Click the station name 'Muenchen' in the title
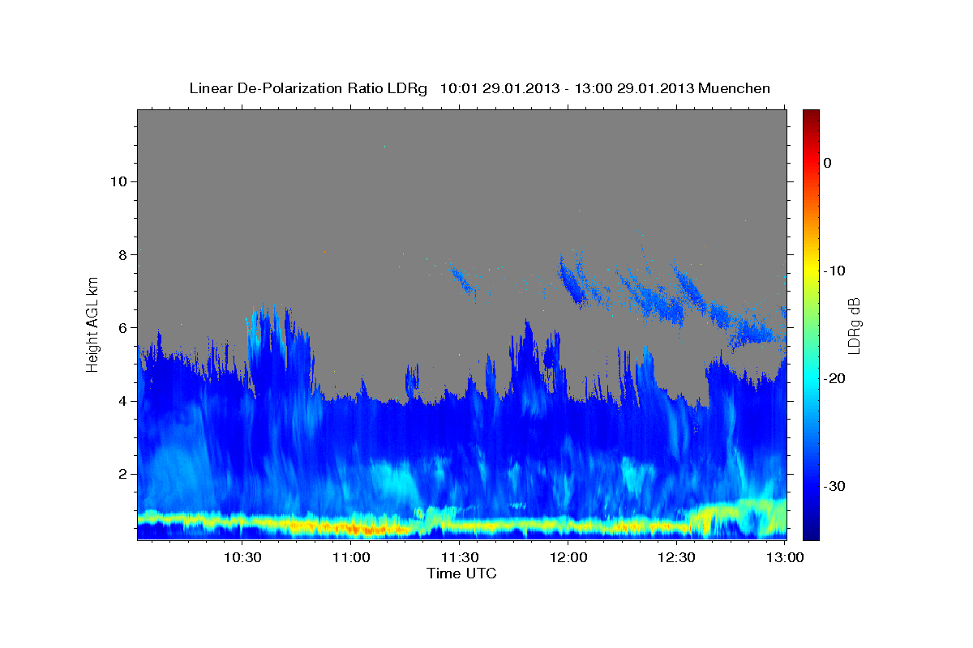Image resolution: width=973 pixels, height=648 pixels. coord(735,88)
